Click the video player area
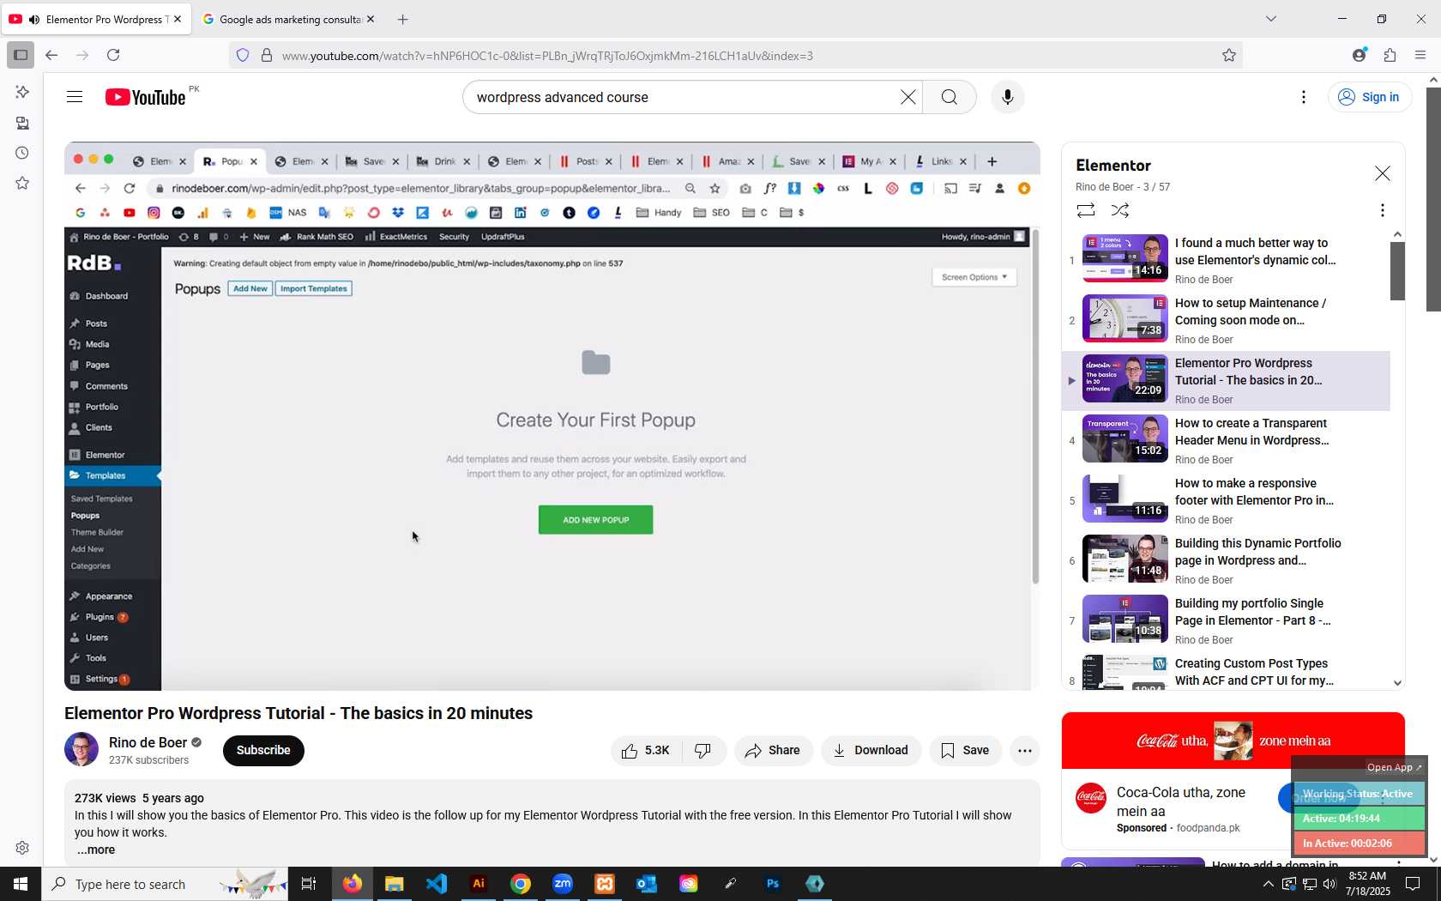 coord(552,416)
